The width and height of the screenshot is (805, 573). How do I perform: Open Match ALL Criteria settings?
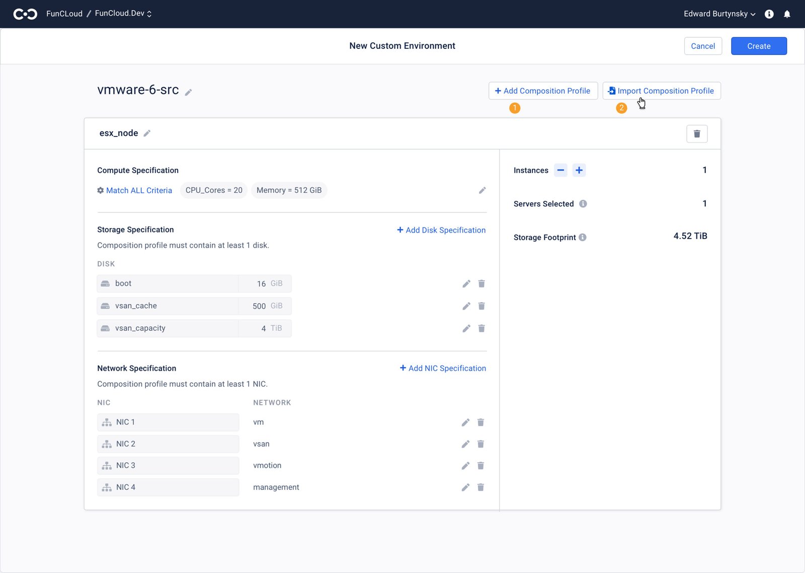pyautogui.click(x=134, y=190)
